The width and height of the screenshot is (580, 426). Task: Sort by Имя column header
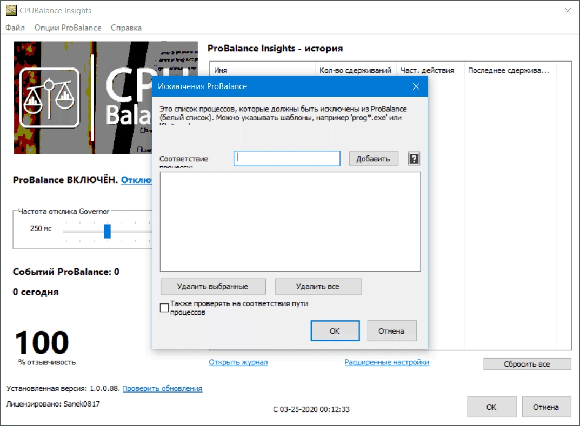pyautogui.click(x=263, y=70)
